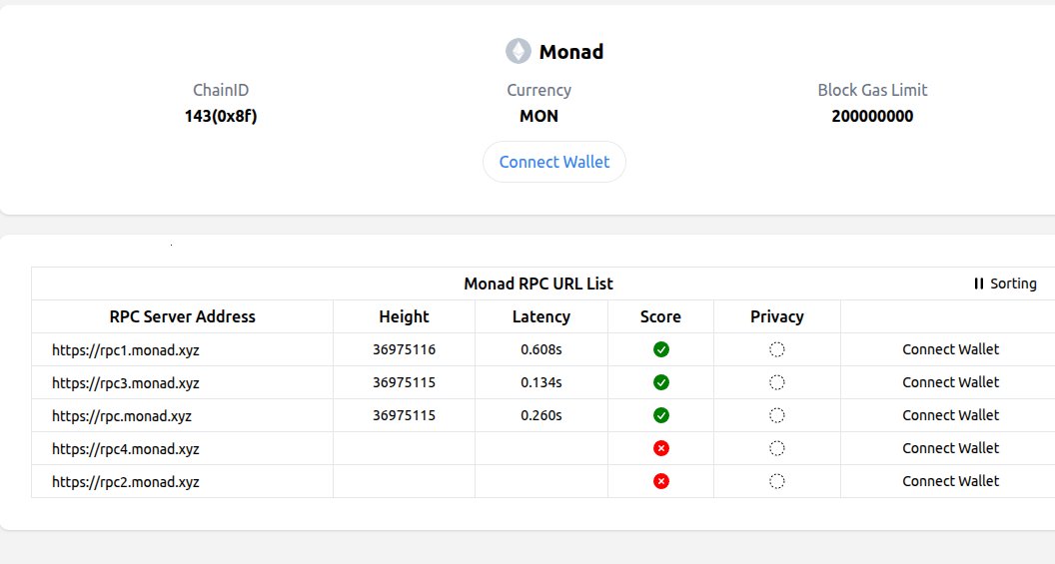Image resolution: width=1055 pixels, height=564 pixels.
Task: Click the privacy circle icon for rpc.monad.xyz
Action: 777,415
